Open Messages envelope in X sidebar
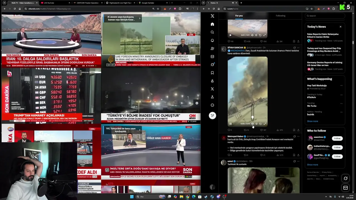356x200 pixels. [212, 56]
